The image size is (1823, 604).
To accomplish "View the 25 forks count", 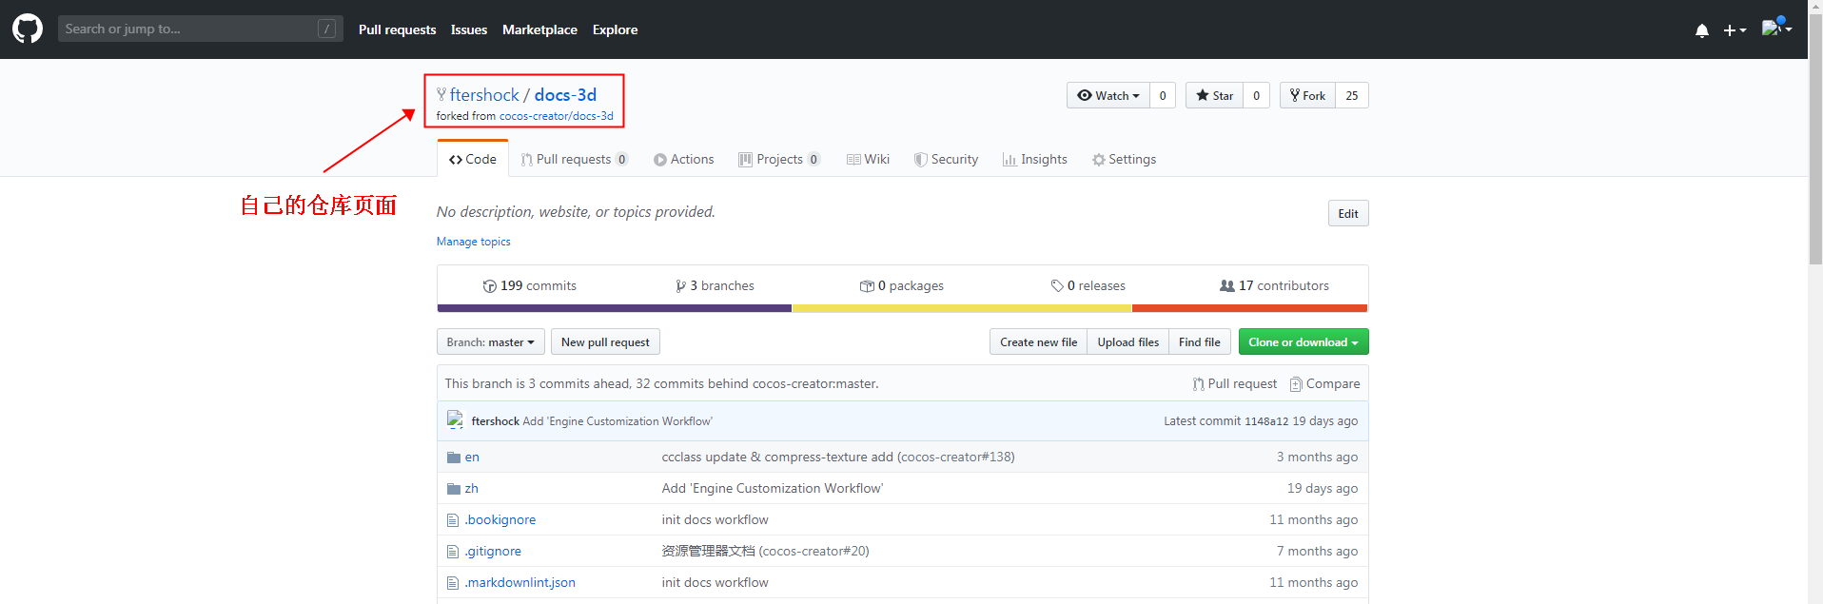I will coord(1352,95).
